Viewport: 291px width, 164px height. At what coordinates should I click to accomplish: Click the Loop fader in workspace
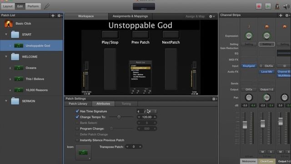(194, 71)
